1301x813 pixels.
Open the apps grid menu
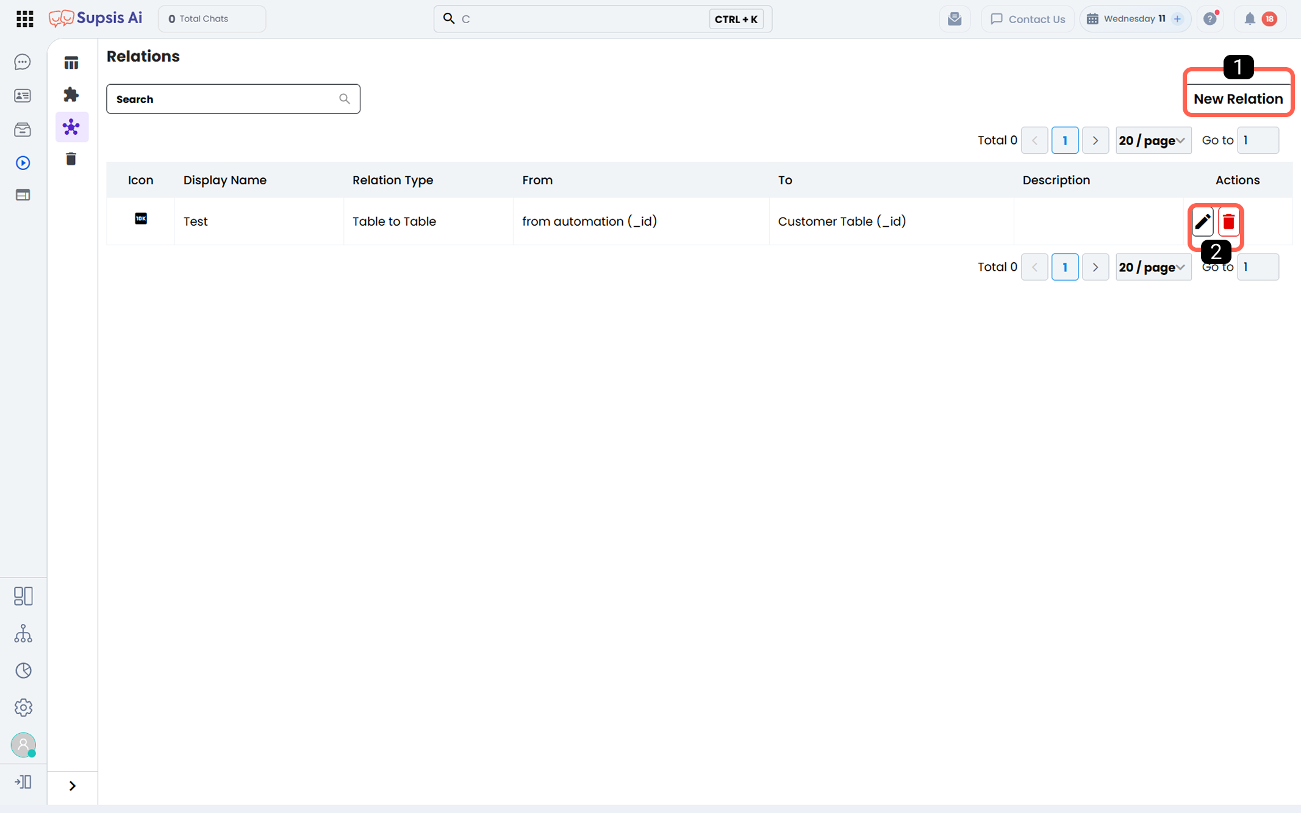24,19
